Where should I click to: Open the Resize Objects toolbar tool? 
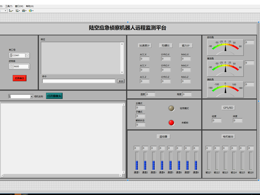pos(24,11)
